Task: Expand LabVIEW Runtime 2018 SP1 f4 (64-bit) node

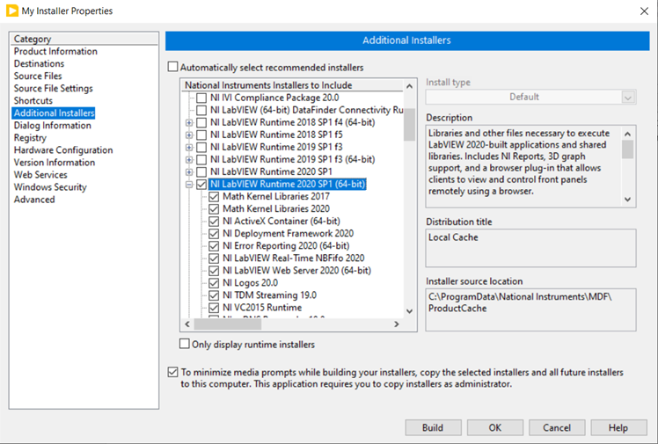Action: coord(189,123)
